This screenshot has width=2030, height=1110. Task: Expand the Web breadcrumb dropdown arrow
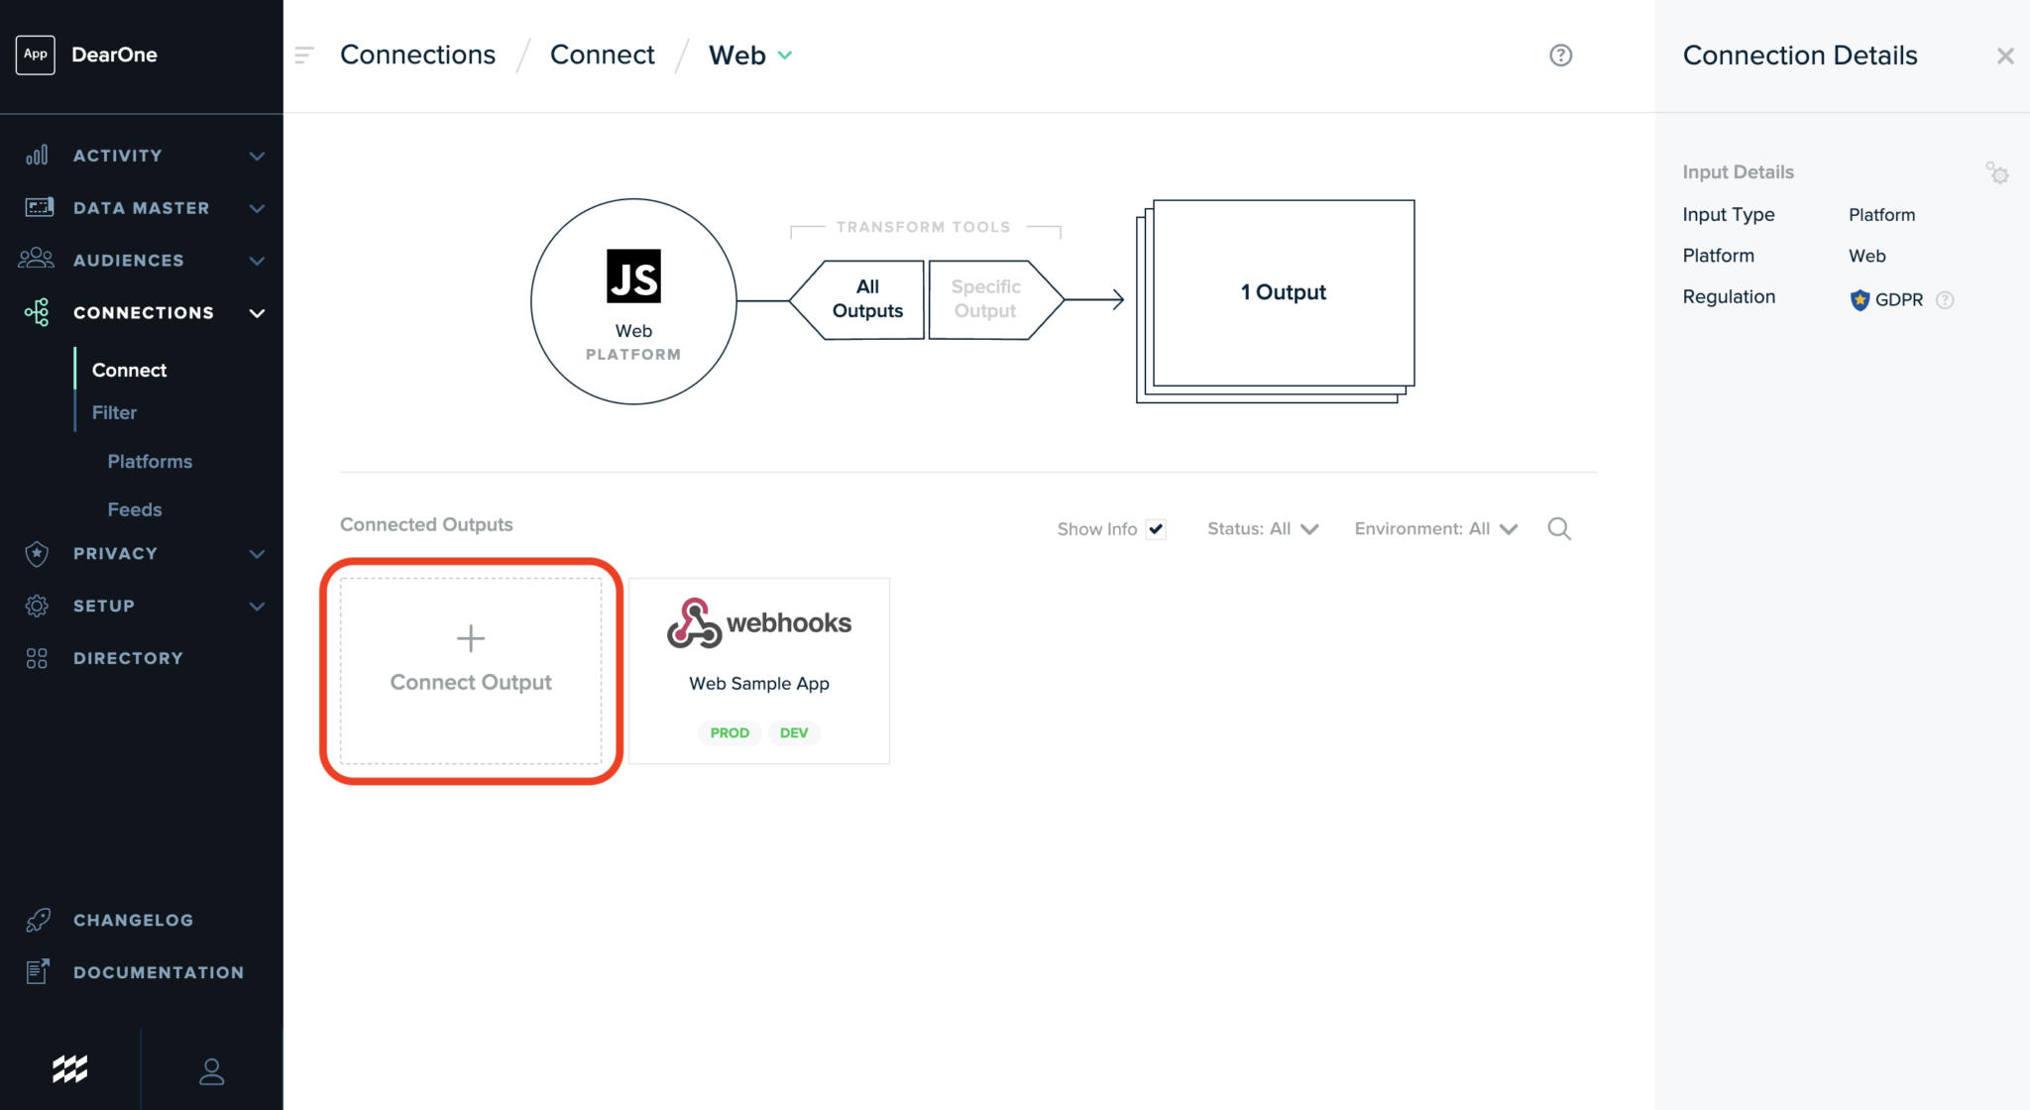[x=785, y=55]
